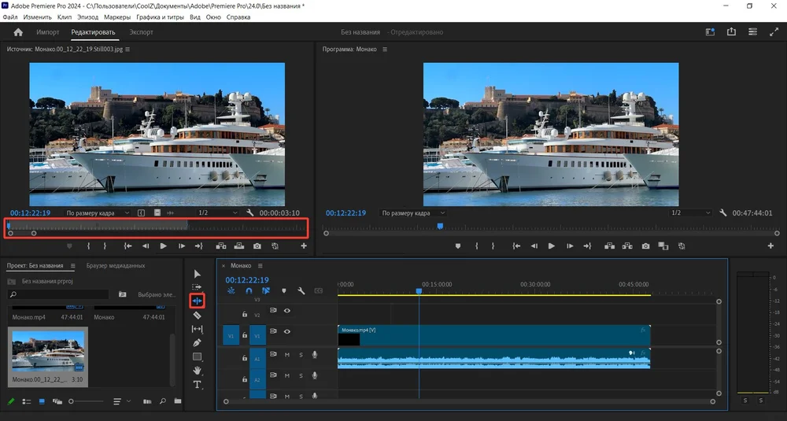Open the Project panel hamburger menu

[73, 266]
